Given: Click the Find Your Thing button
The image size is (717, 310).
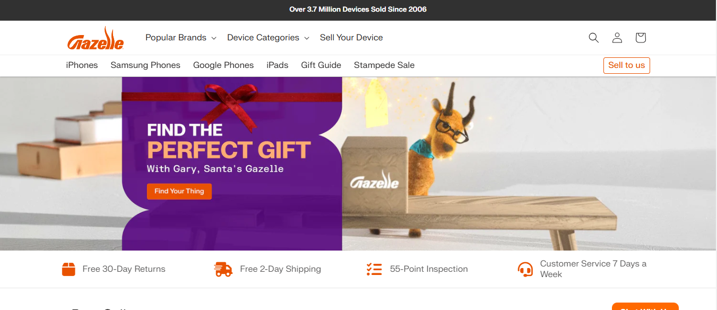Looking at the screenshot, I should click(x=179, y=191).
